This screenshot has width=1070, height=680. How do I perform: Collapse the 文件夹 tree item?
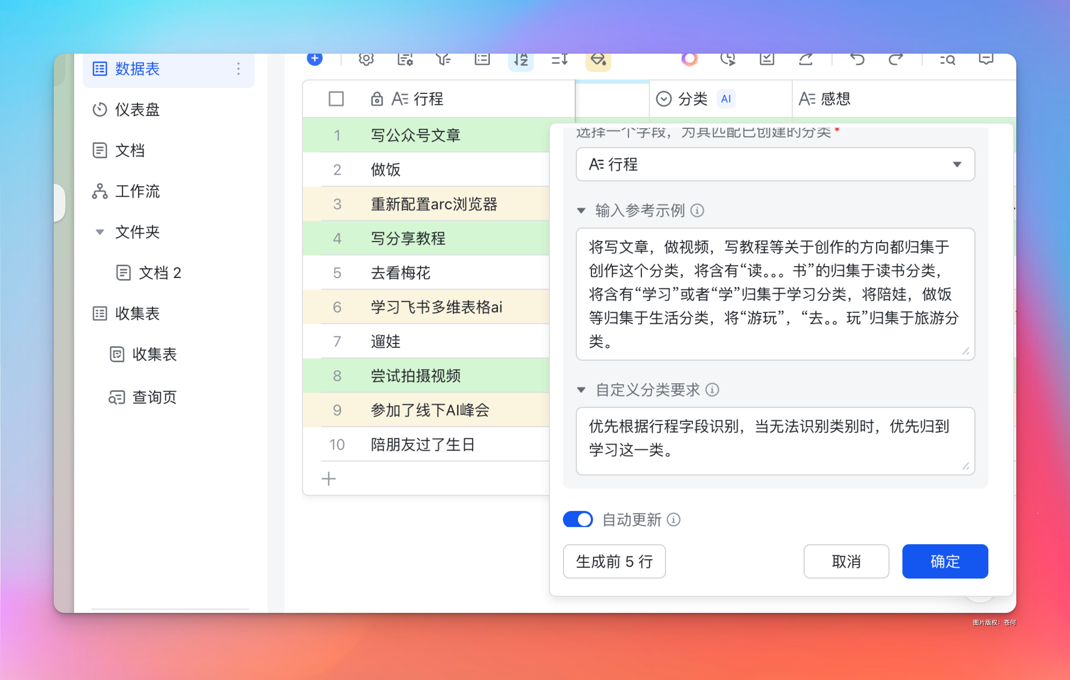point(100,232)
